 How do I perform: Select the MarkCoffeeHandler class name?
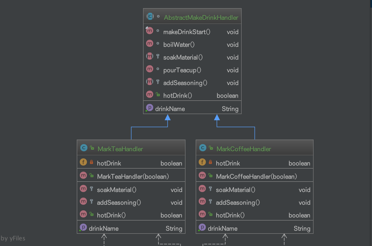pyautogui.click(x=244, y=149)
